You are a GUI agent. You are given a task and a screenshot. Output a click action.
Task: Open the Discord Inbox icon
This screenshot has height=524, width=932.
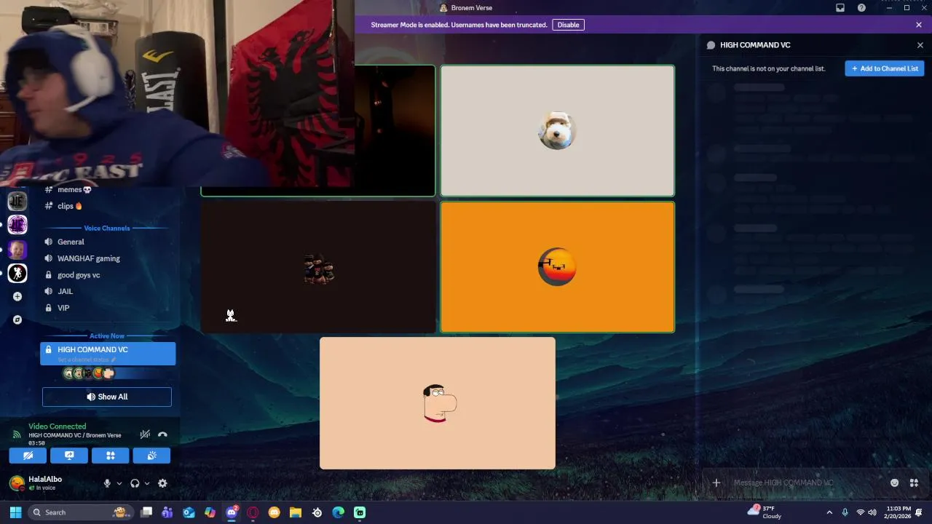pyautogui.click(x=840, y=8)
